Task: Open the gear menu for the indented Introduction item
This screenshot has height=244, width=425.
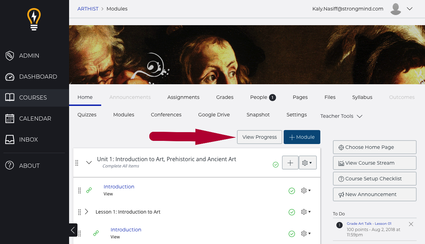Action: coord(306,234)
